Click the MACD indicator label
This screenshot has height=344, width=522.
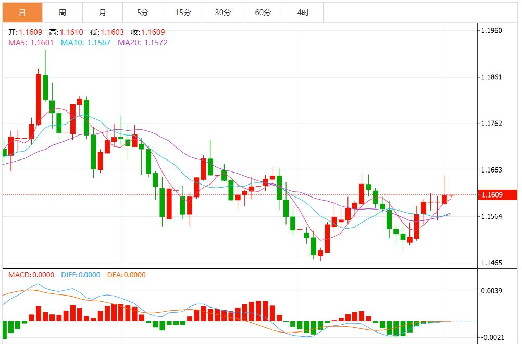[31, 275]
